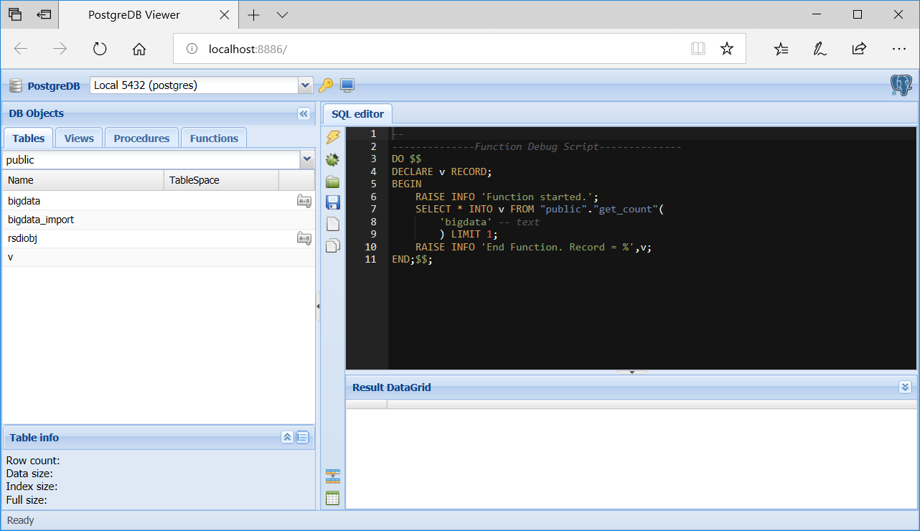
Task: Select the SQL editor tab
Action: [357, 113]
